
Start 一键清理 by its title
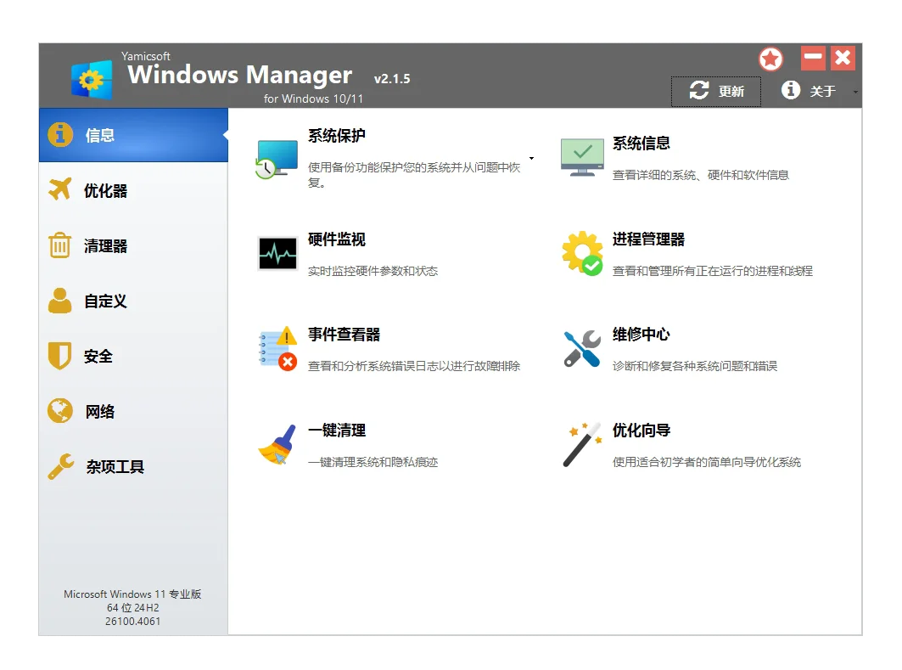[337, 431]
